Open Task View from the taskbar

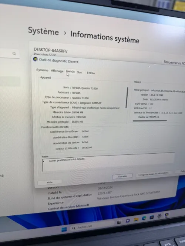coord(119,222)
